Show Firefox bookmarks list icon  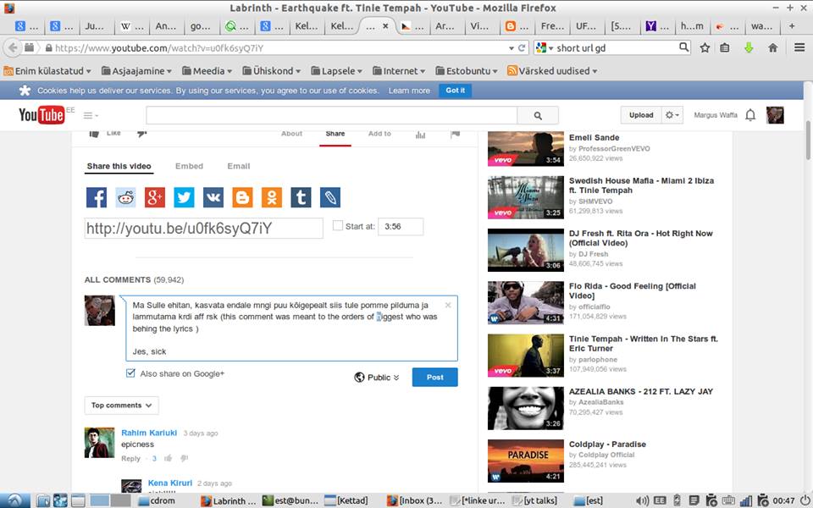725,47
